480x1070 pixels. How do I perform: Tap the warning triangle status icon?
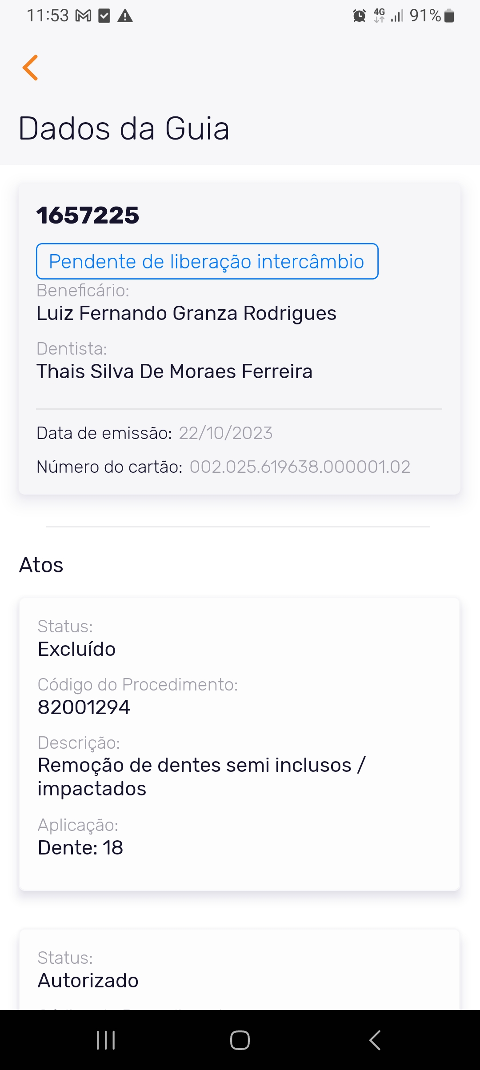(125, 16)
